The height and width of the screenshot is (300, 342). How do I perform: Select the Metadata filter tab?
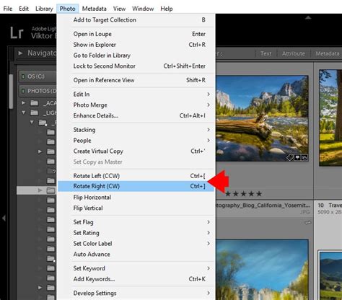tap(328, 53)
